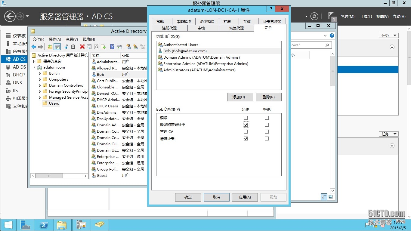Toggle Deny checkbox for 请求证书

267,139
